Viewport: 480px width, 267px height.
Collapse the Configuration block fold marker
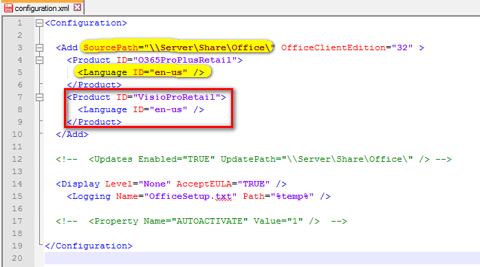[39, 23]
